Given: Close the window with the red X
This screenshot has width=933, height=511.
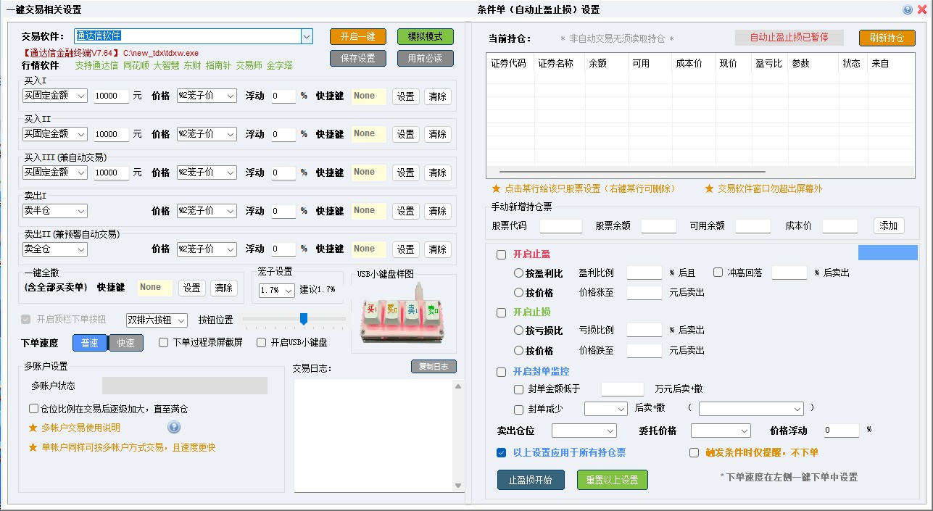Looking at the screenshot, I should [x=921, y=9].
